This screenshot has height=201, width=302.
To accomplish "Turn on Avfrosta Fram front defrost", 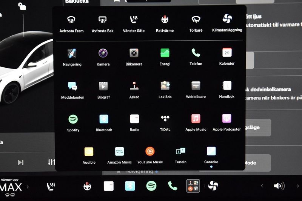I will pos(71,24).
